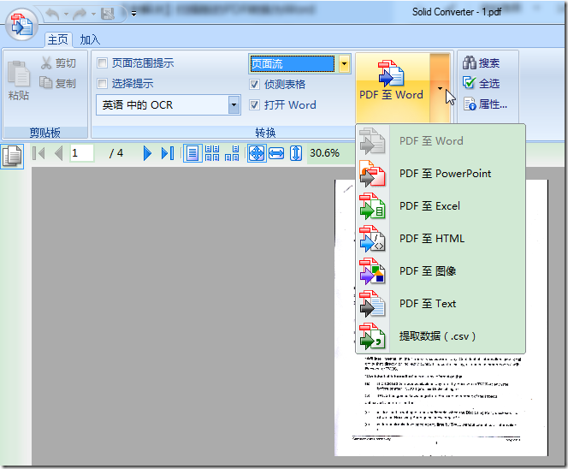
Task: Go to the next page
Action: (147, 153)
